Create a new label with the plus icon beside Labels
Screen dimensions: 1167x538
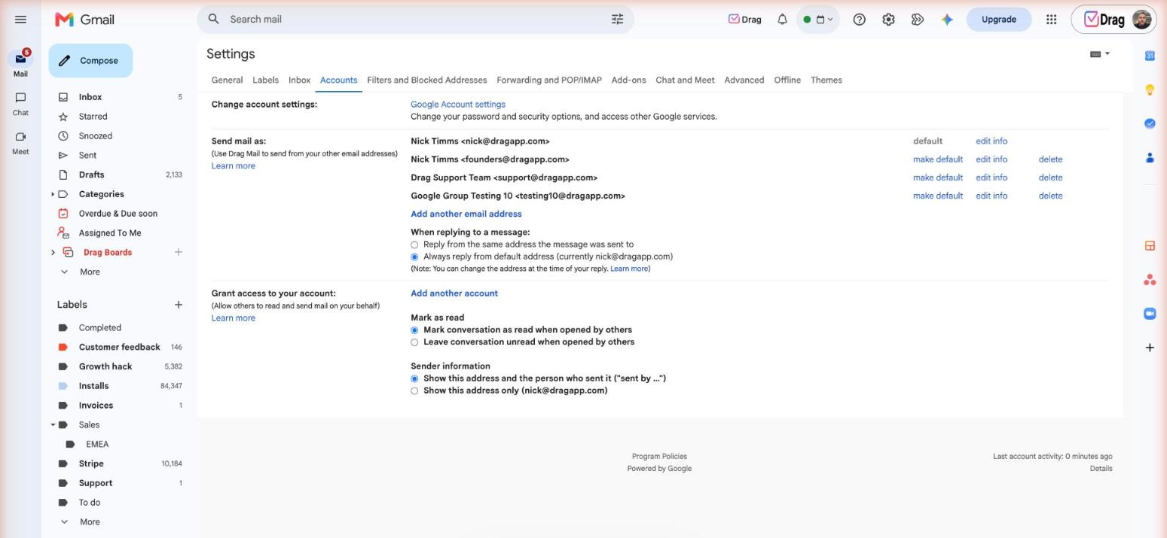[179, 305]
